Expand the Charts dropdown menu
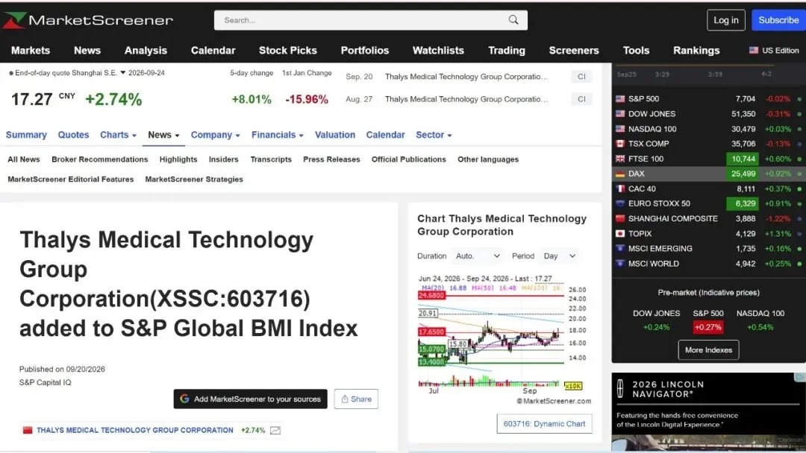This screenshot has width=806, height=453. pos(118,135)
